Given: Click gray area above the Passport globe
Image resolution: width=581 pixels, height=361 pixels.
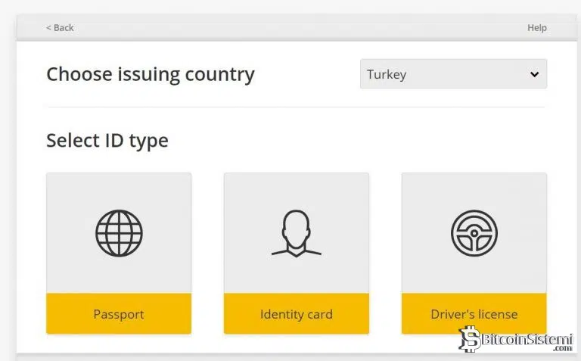Looking at the screenshot, I should pyautogui.click(x=119, y=189).
